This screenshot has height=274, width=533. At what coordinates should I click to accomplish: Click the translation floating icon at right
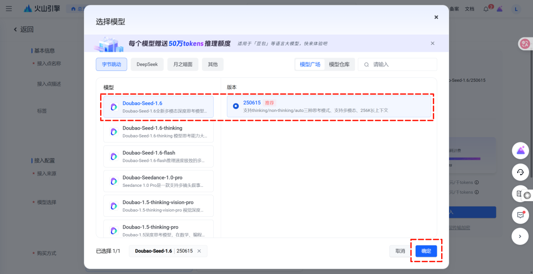[x=525, y=43]
